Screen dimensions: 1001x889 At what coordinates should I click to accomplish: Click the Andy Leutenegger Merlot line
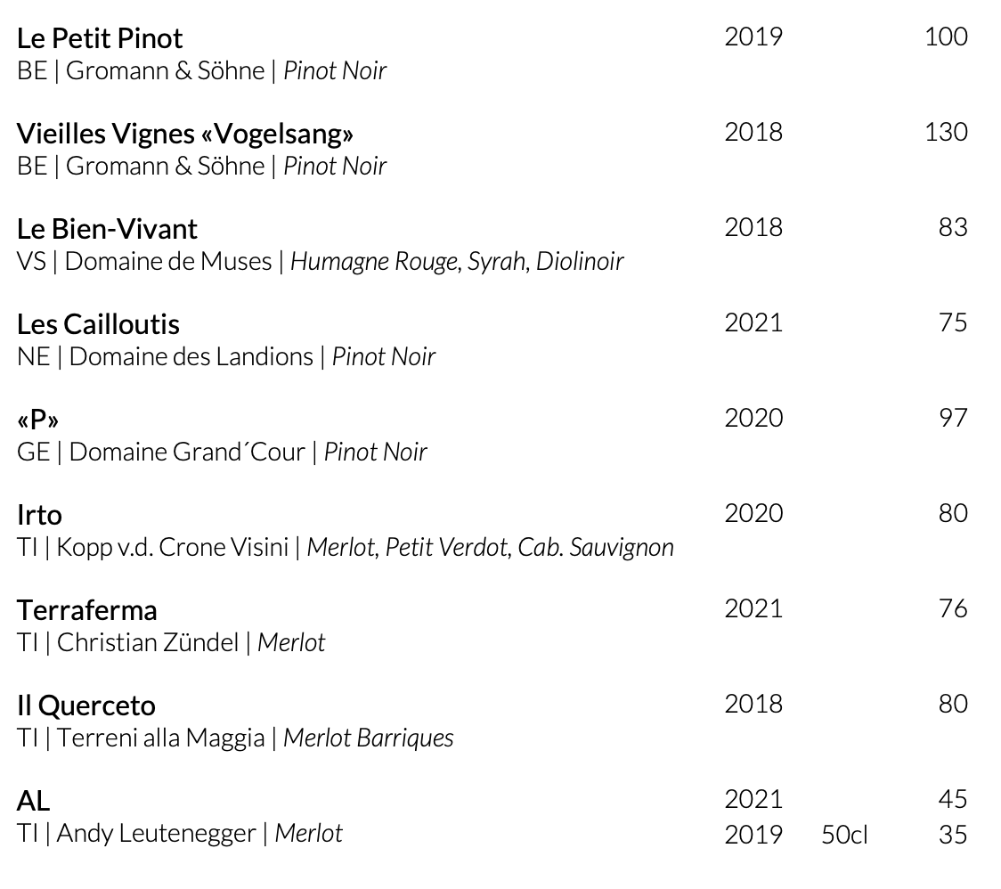(x=179, y=833)
